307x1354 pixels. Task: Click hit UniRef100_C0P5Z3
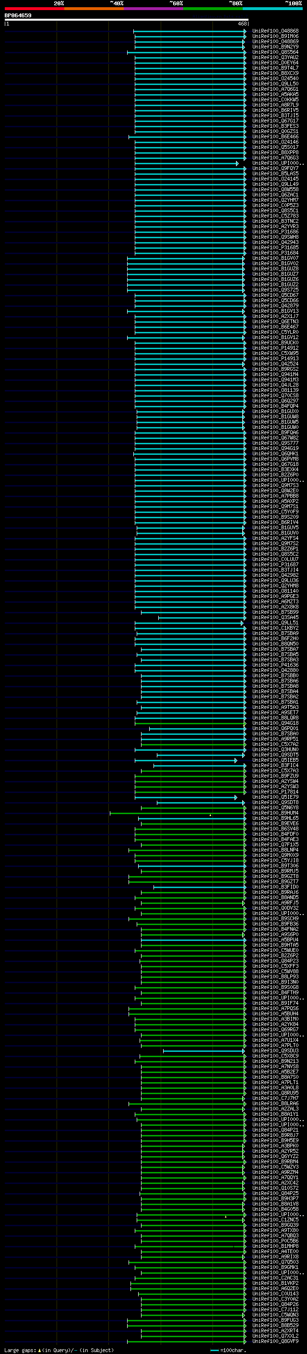tap(275, 205)
